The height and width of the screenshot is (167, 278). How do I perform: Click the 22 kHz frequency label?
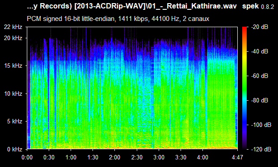(x=13, y=27)
